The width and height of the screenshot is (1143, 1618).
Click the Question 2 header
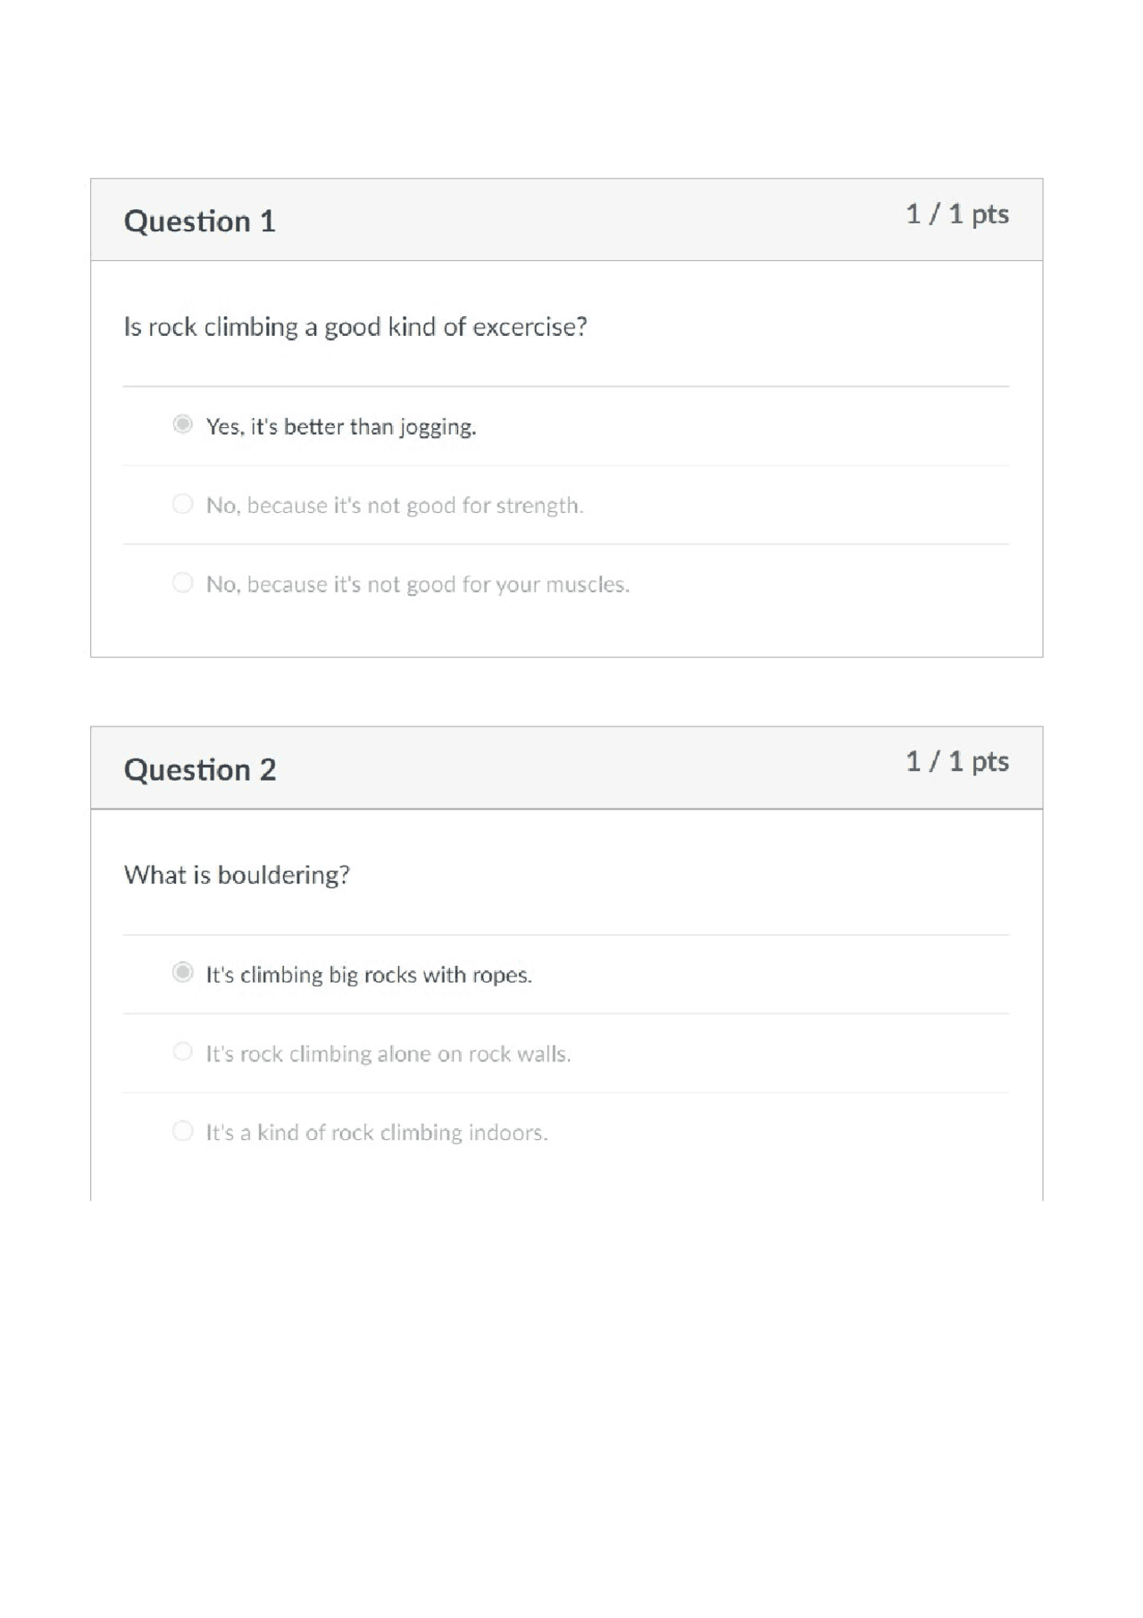click(x=201, y=768)
